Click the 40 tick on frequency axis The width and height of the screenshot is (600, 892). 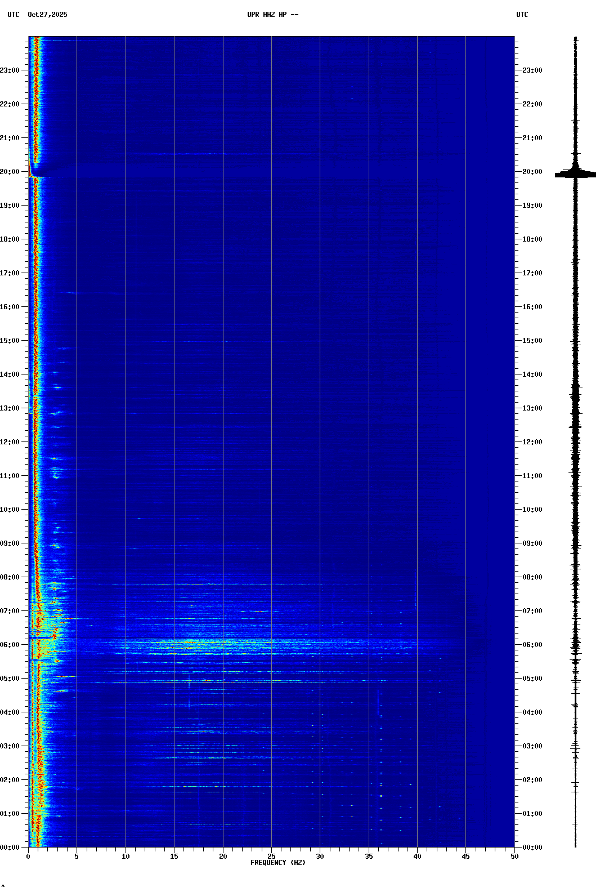(x=417, y=857)
